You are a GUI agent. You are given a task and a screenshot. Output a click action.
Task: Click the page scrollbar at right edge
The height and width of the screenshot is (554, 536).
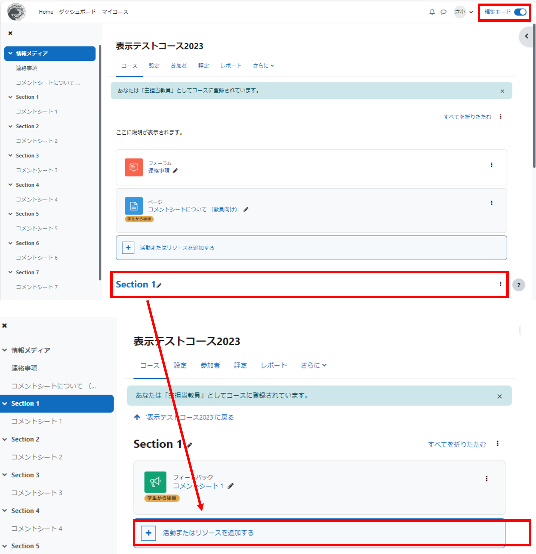[x=534, y=96]
